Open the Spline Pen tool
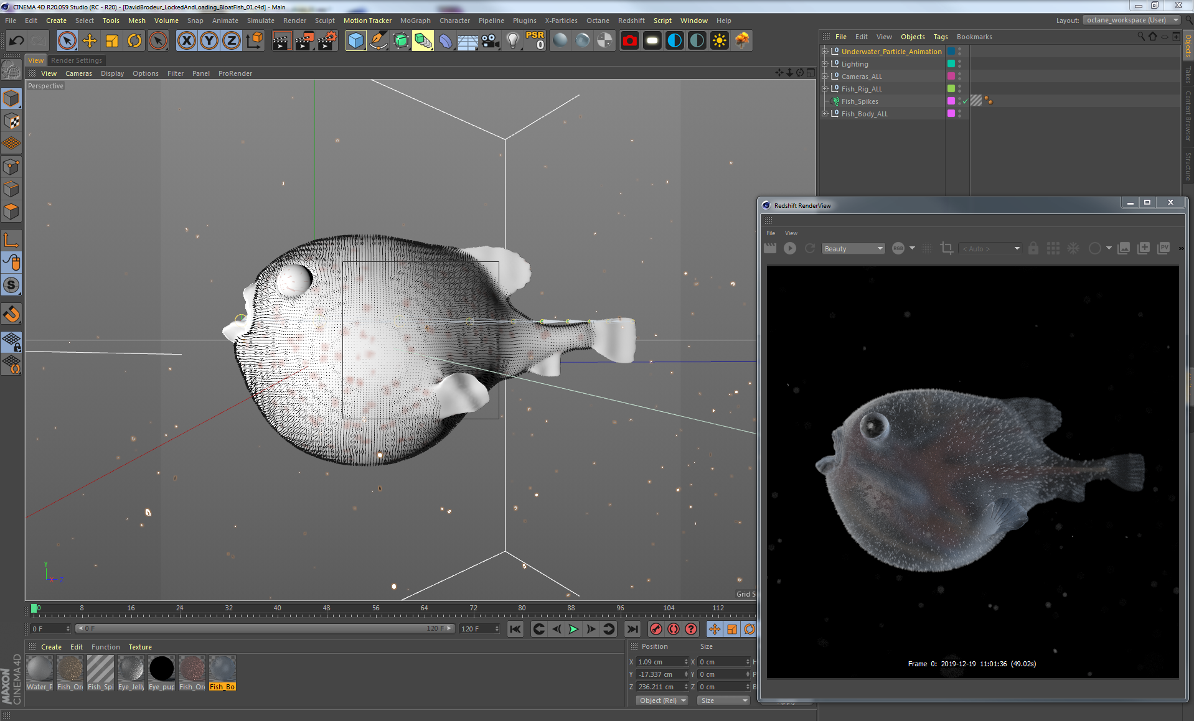The height and width of the screenshot is (721, 1194). pyautogui.click(x=378, y=40)
